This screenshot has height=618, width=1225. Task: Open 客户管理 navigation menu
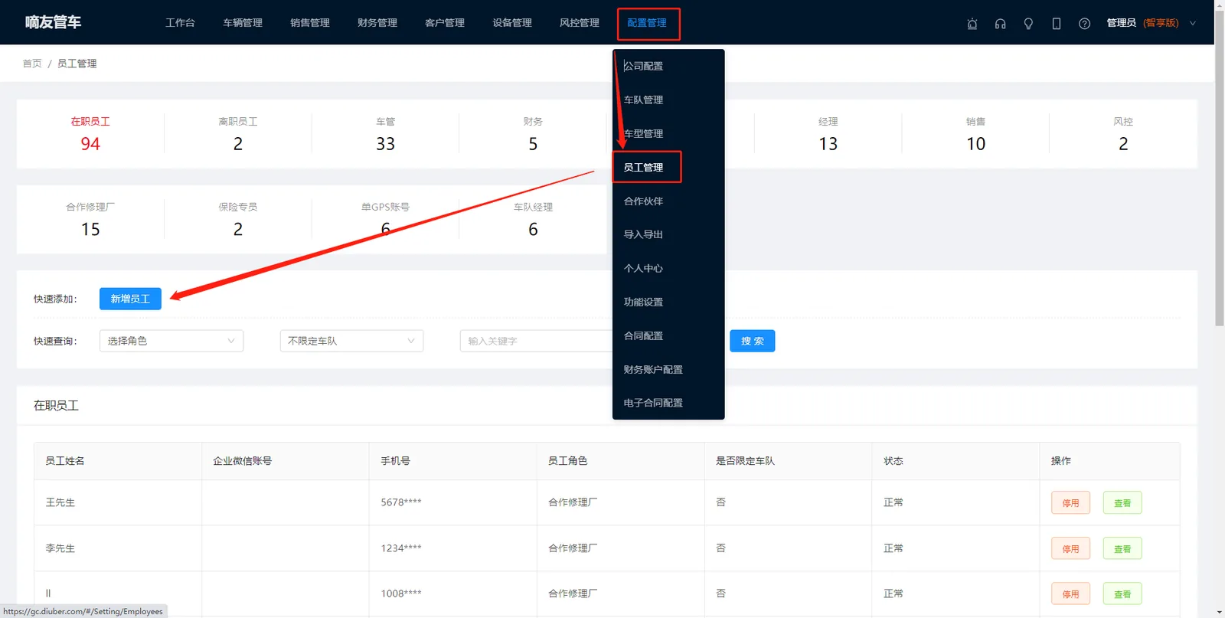pos(445,23)
